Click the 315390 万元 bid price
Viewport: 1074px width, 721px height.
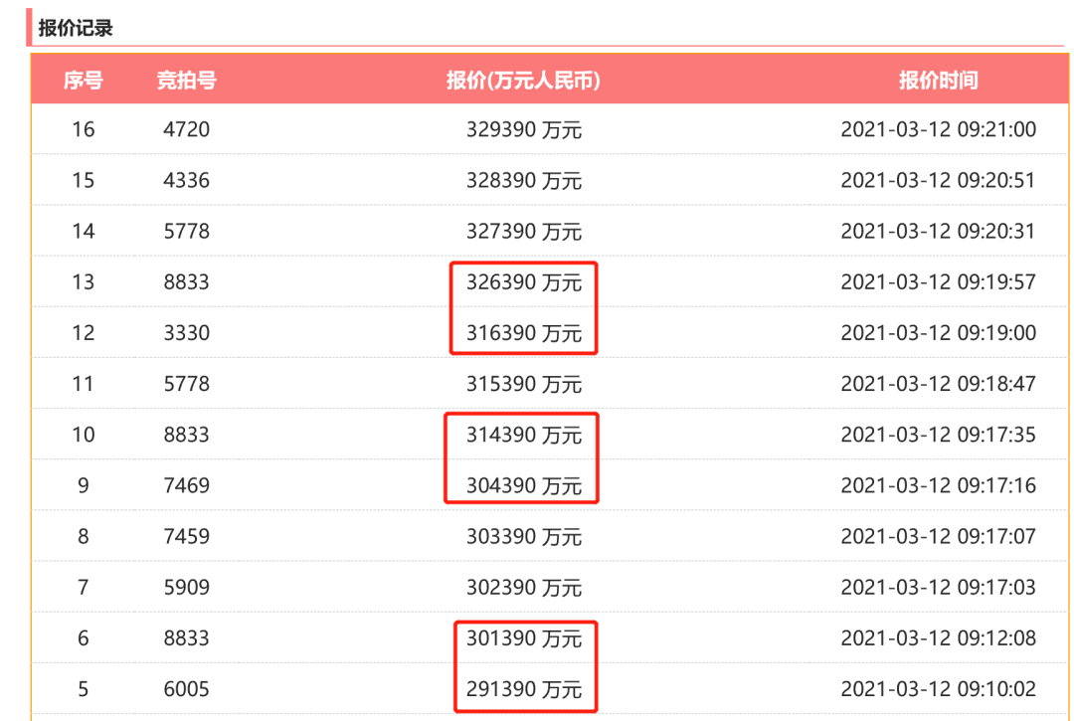(523, 384)
